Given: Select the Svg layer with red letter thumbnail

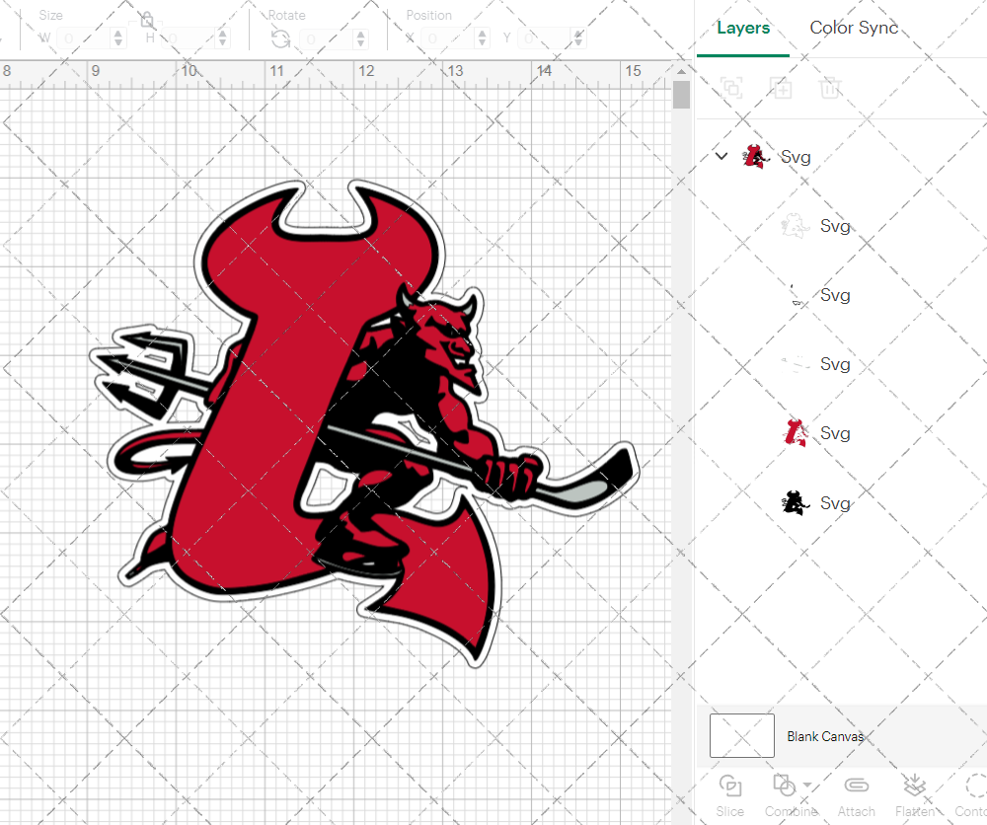Looking at the screenshot, I should tap(795, 433).
